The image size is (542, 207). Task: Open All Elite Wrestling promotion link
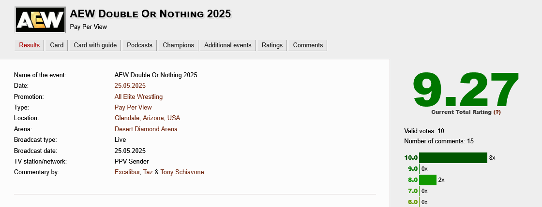pos(138,97)
